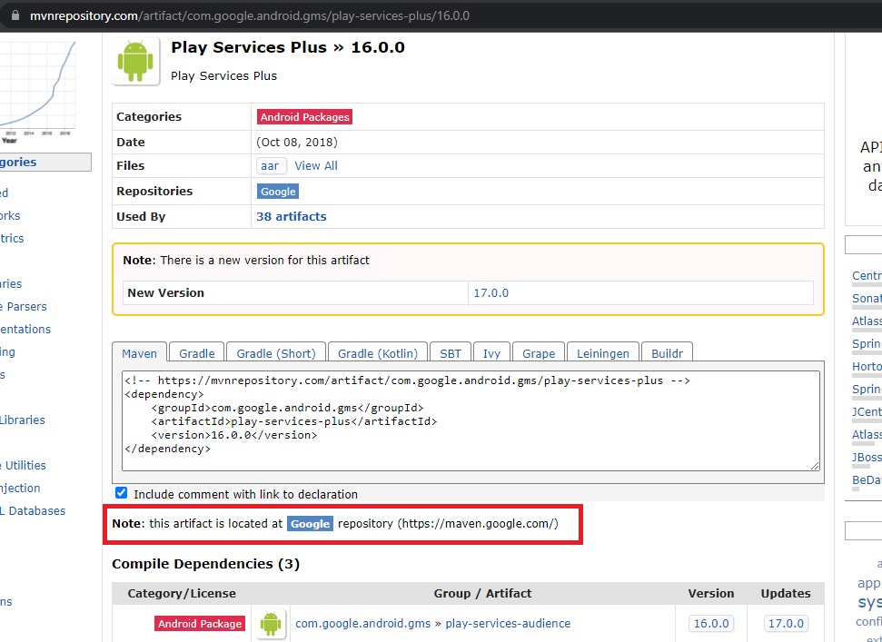Uncheck Include comment with link to declaration
Image resolution: width=882 pixels, height=642 pixels.
(121, 493)
